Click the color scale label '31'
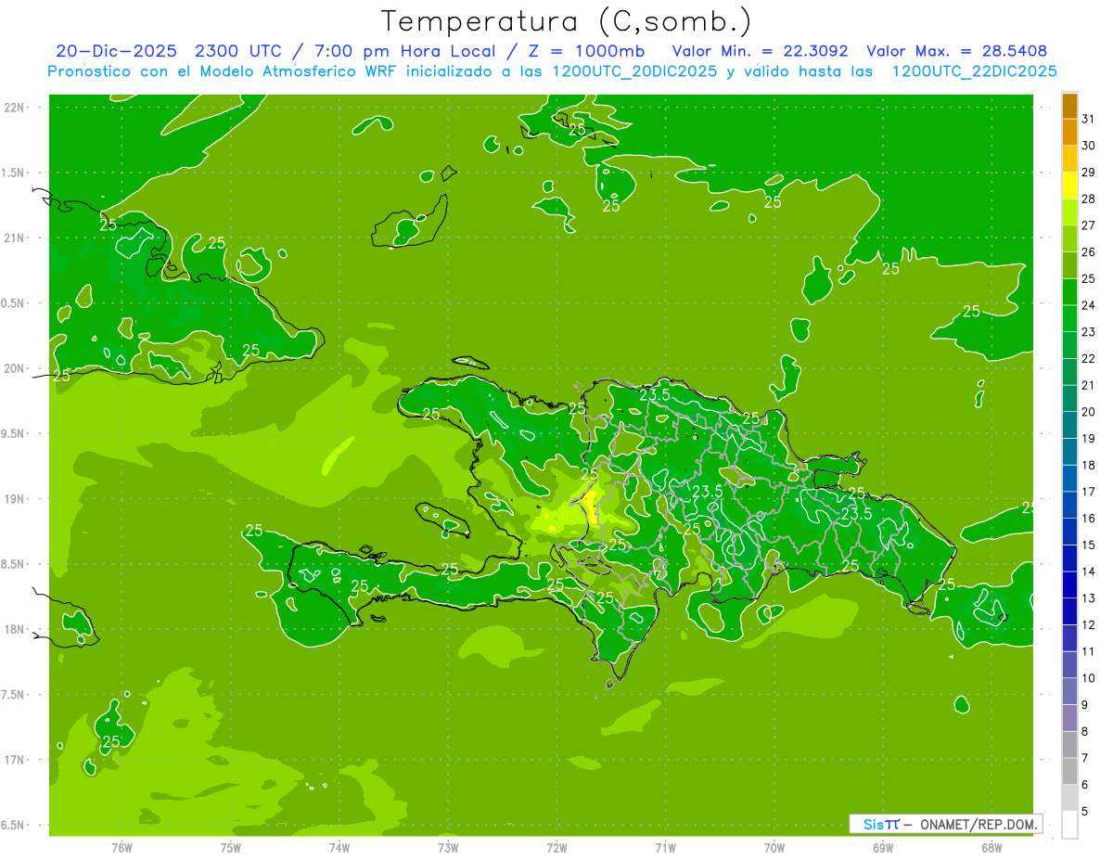Screen dimensions: 1113x860 (x=1088, y=119)
